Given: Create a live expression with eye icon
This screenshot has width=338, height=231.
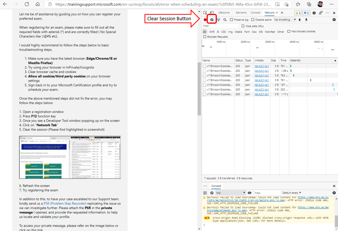Looking at the screenshot, I should click(250, 193).
